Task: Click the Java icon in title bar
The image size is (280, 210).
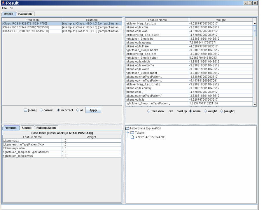Action: tap(3, 3)
